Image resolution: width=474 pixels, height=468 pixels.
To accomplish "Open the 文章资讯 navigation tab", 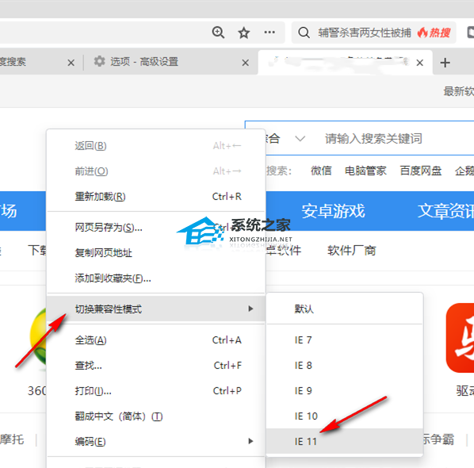I will [x=445, y=211].
